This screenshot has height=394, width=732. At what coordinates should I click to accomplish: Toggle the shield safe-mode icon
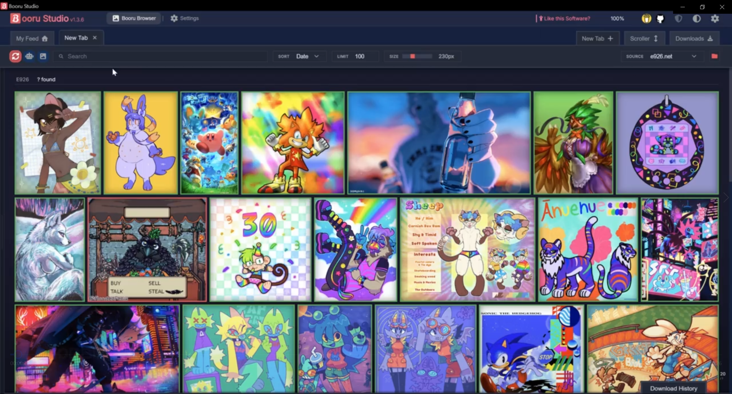[678, 18]
